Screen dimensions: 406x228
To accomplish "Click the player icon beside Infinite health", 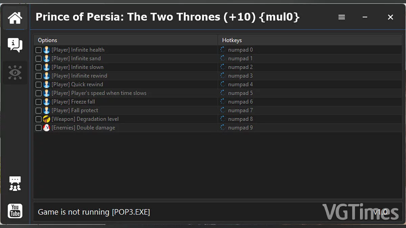I will pos(47,50).
